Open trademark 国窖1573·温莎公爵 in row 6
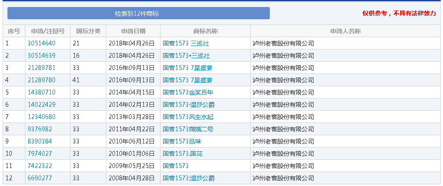 tap(189, 105)
